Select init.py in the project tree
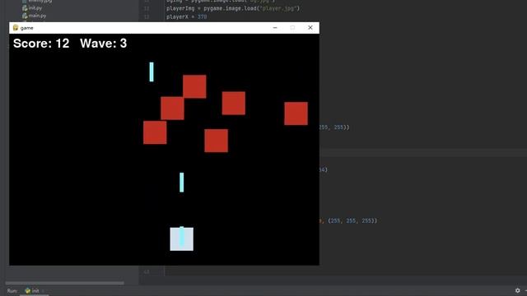The height and width of the screenshot is (296, 527). [35, 7]
